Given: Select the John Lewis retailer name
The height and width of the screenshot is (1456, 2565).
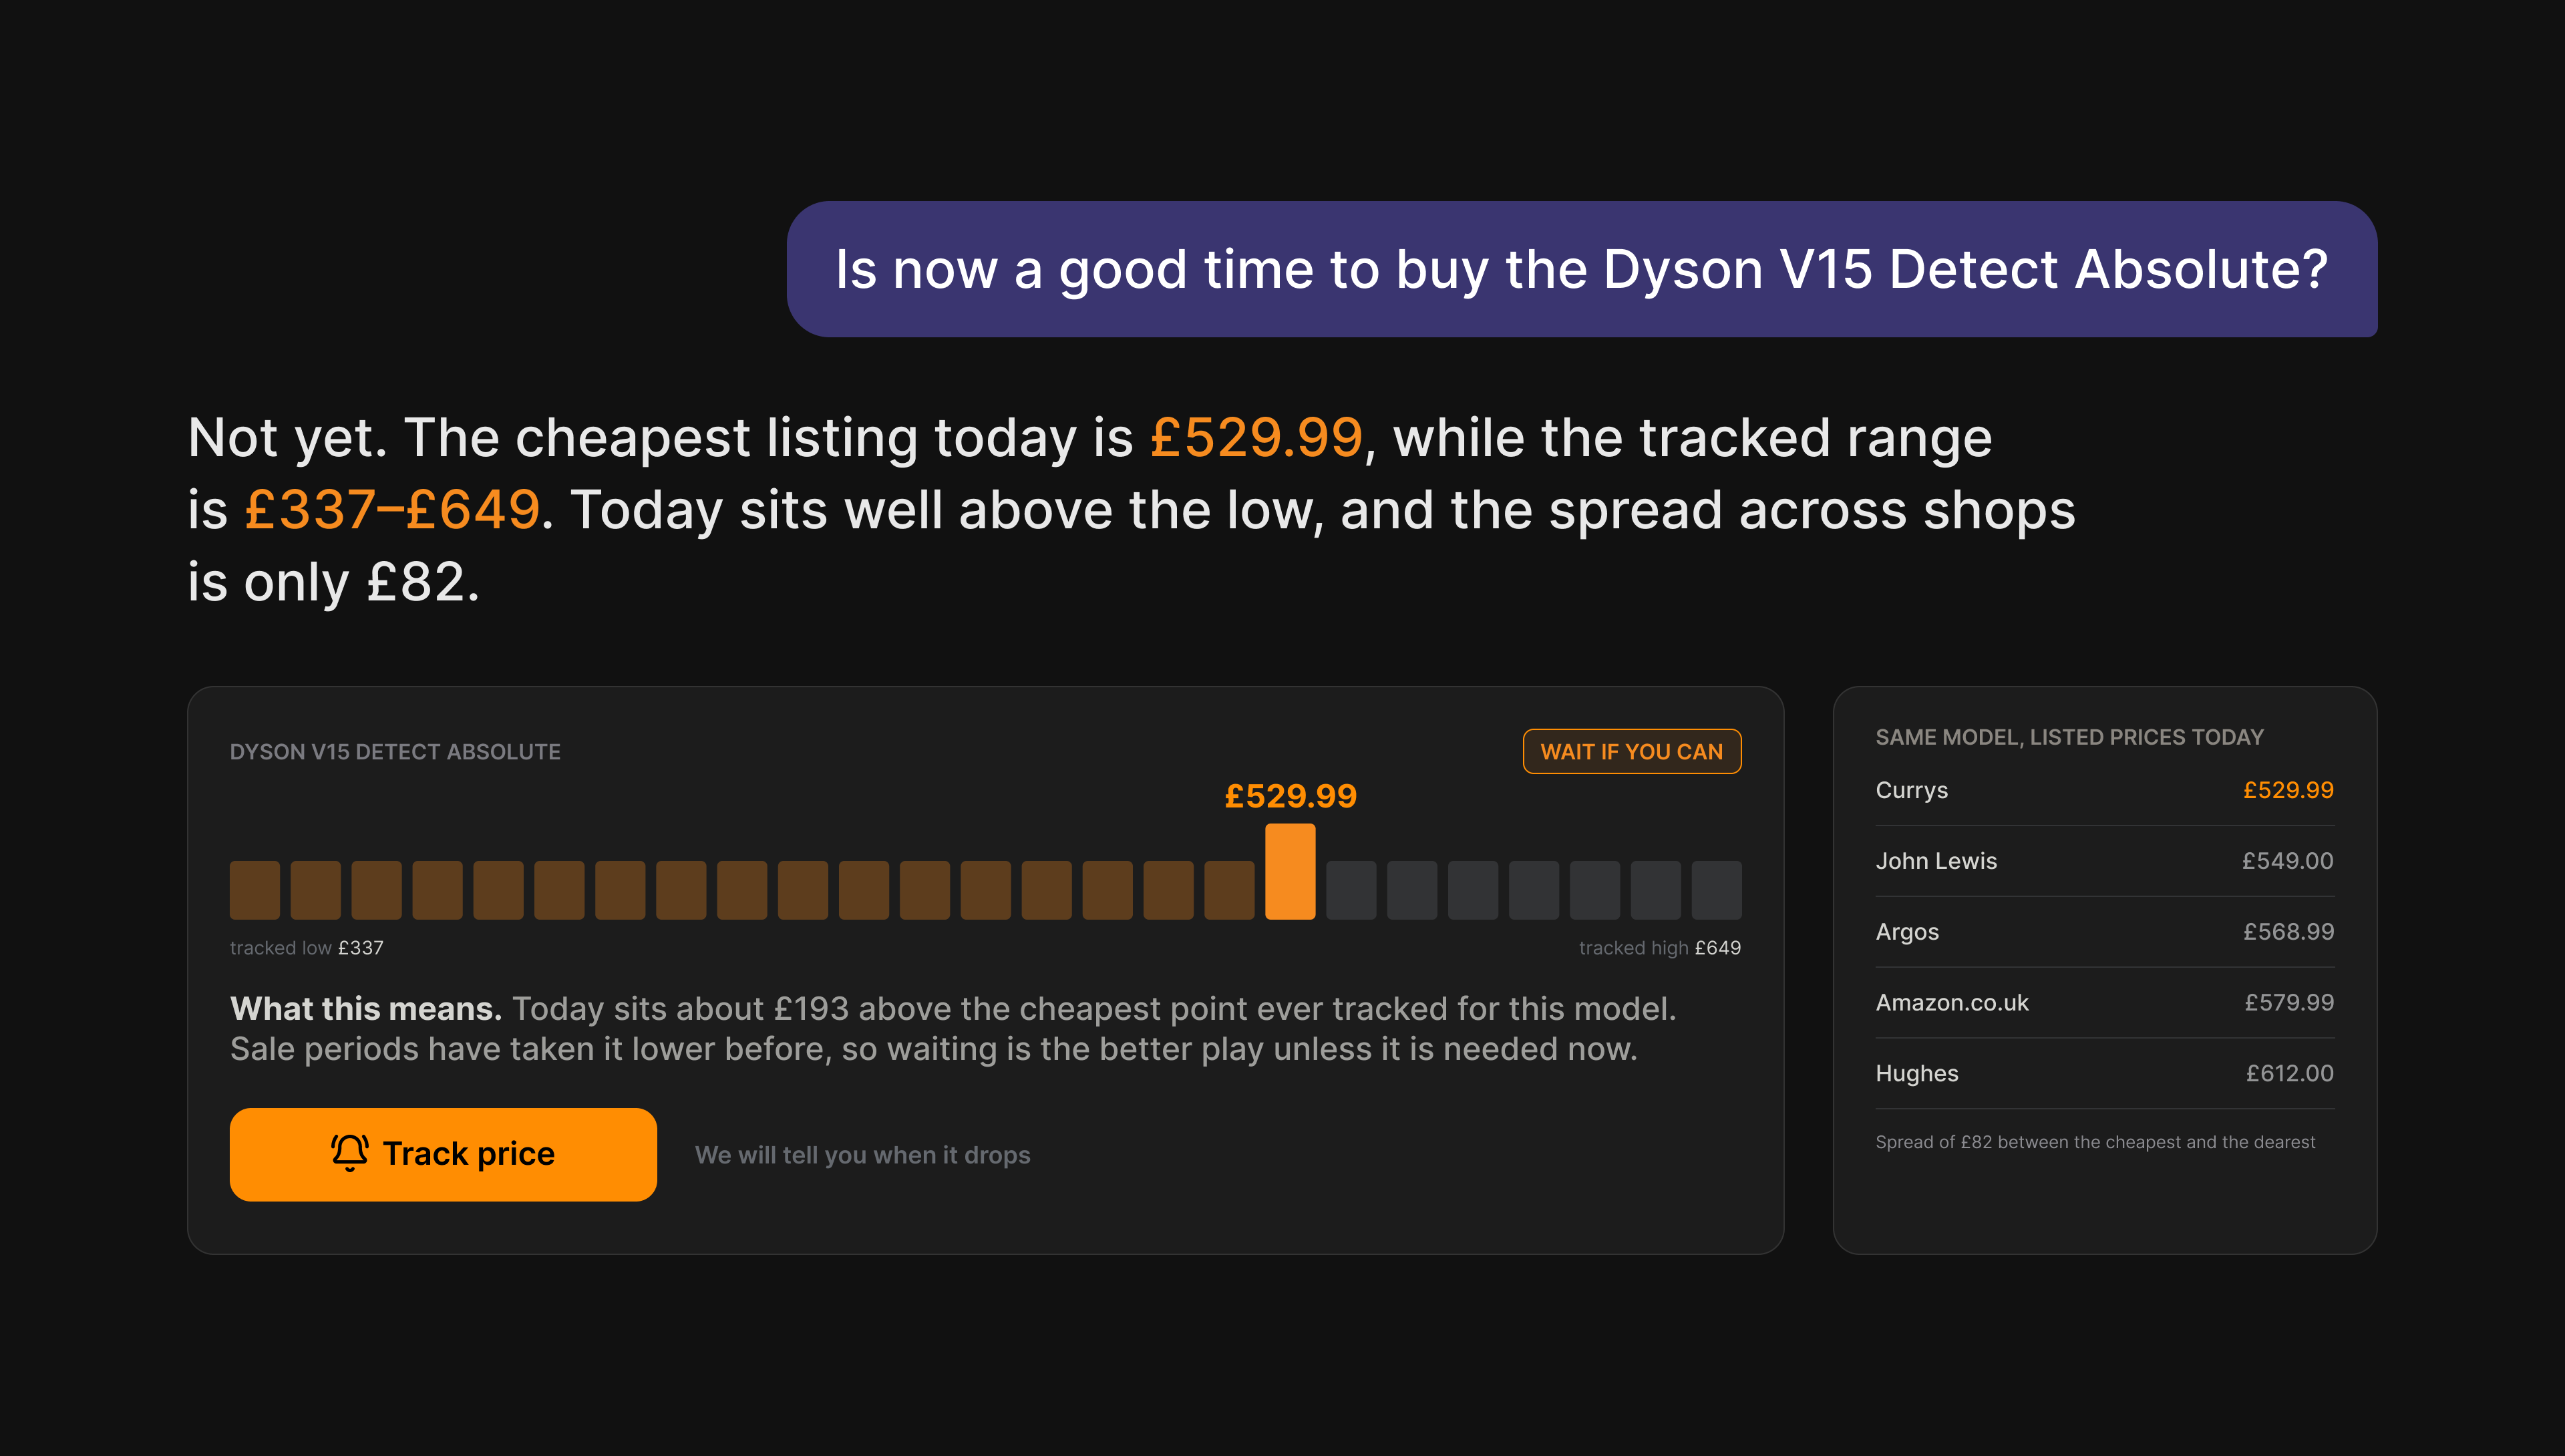Looking at the screenshot, I should coord(1936,861).
